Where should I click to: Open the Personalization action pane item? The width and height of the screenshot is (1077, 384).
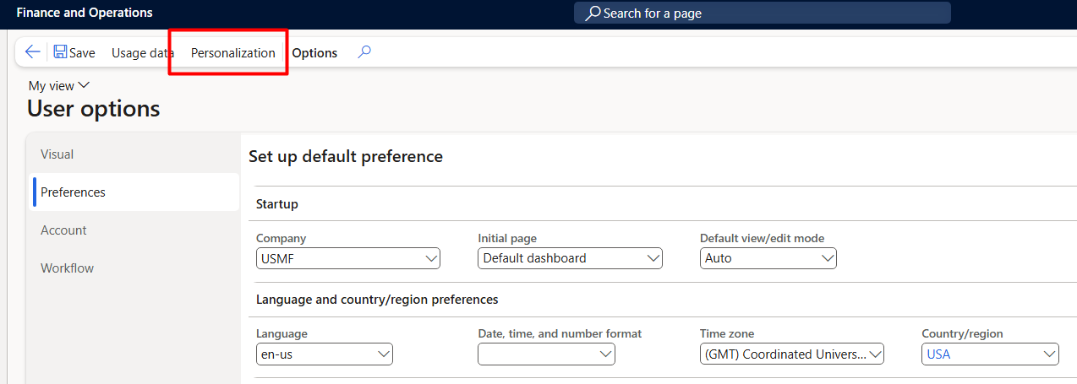click(232, 52)
